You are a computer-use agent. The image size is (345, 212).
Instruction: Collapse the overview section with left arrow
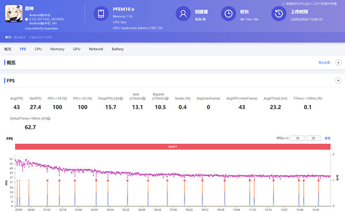pos(338,63)
